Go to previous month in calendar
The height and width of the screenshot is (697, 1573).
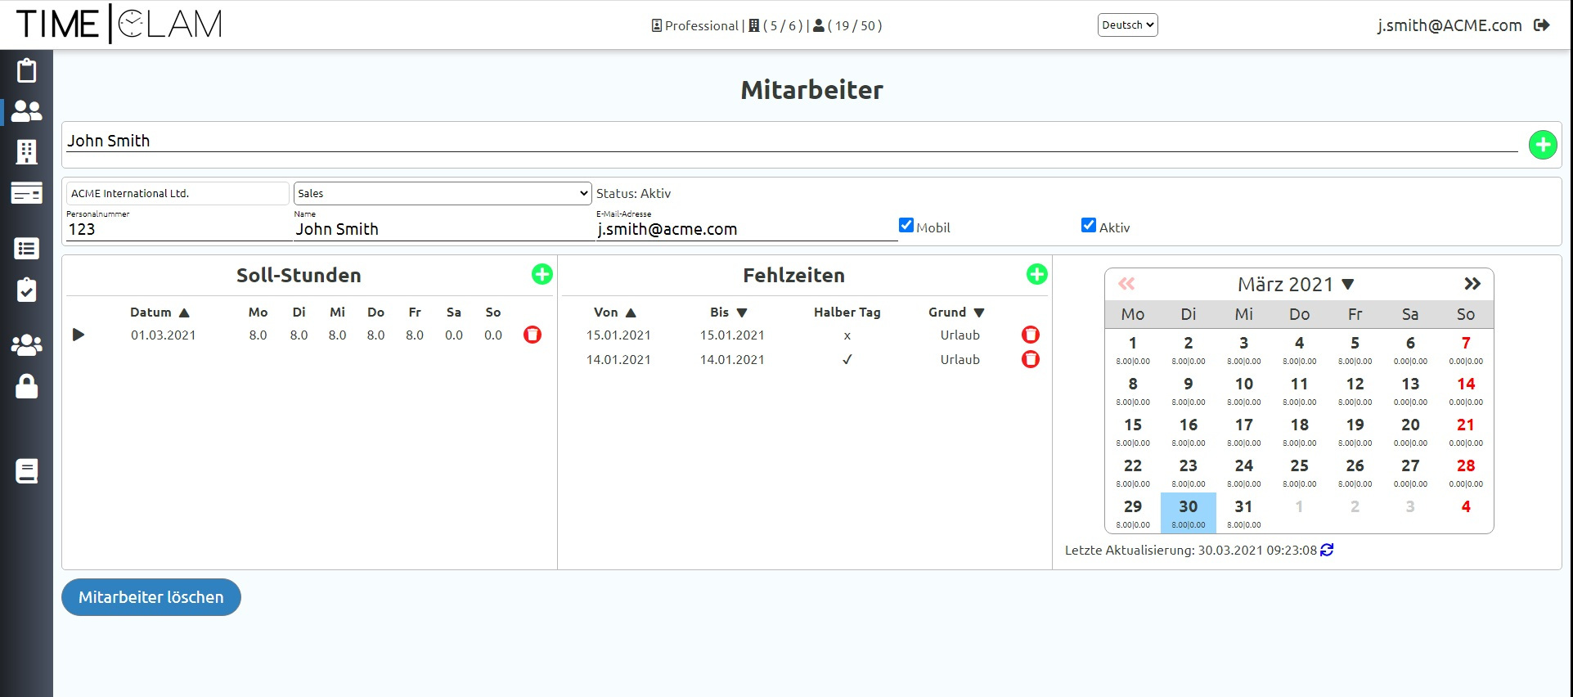coord(1126,284)
